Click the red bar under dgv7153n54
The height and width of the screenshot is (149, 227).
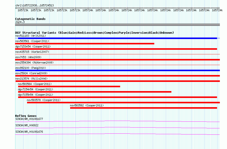(116, 49)
